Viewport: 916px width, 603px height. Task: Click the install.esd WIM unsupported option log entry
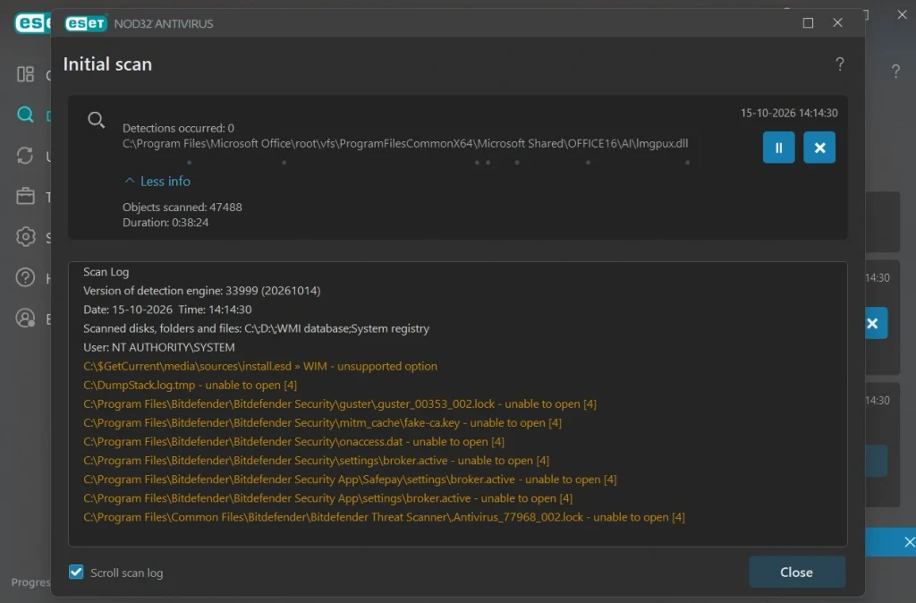click(260, 366)
